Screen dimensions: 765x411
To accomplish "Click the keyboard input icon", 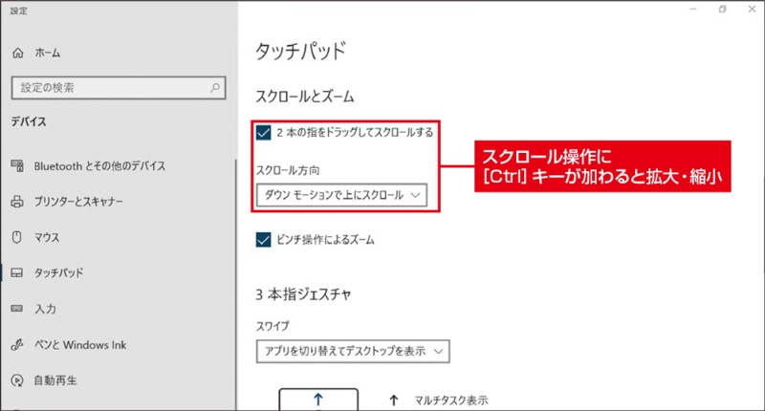I will pos(17,309).
